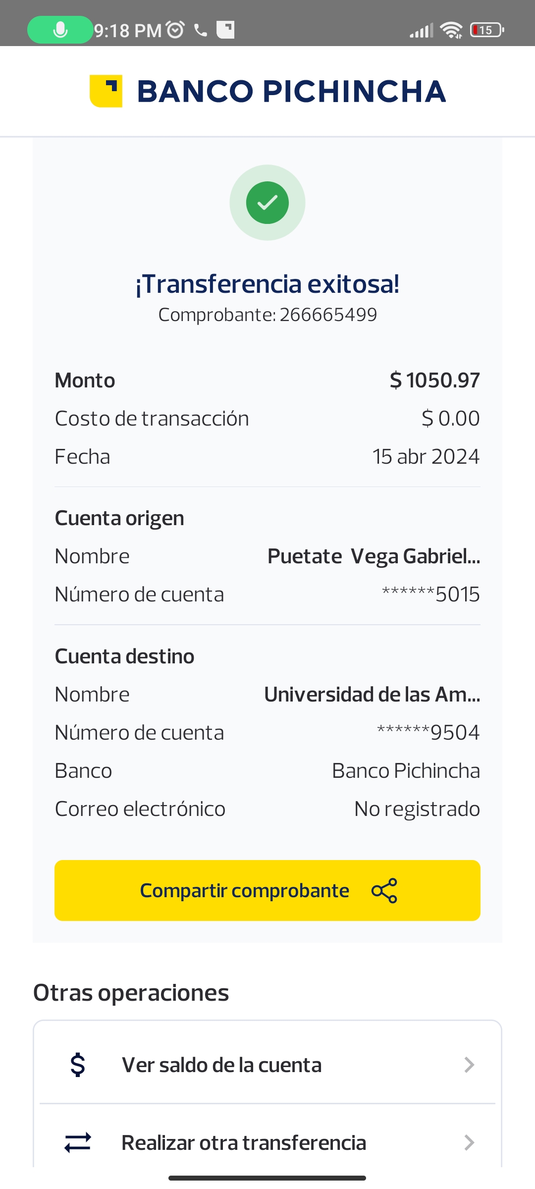Tap the cellular signal strength icon
The height and width of the screenshot is (1189, 535).
[x=421, y=31]
